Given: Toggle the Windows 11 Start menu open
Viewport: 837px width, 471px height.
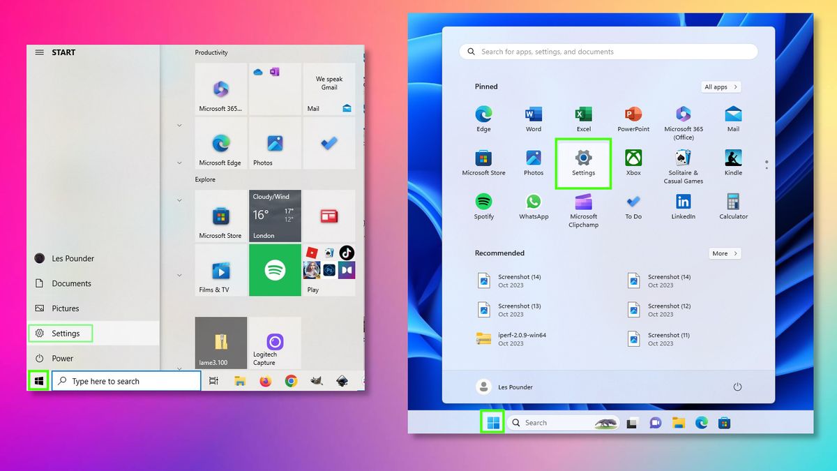Looking at the screenshot, I should pos(492,421).
